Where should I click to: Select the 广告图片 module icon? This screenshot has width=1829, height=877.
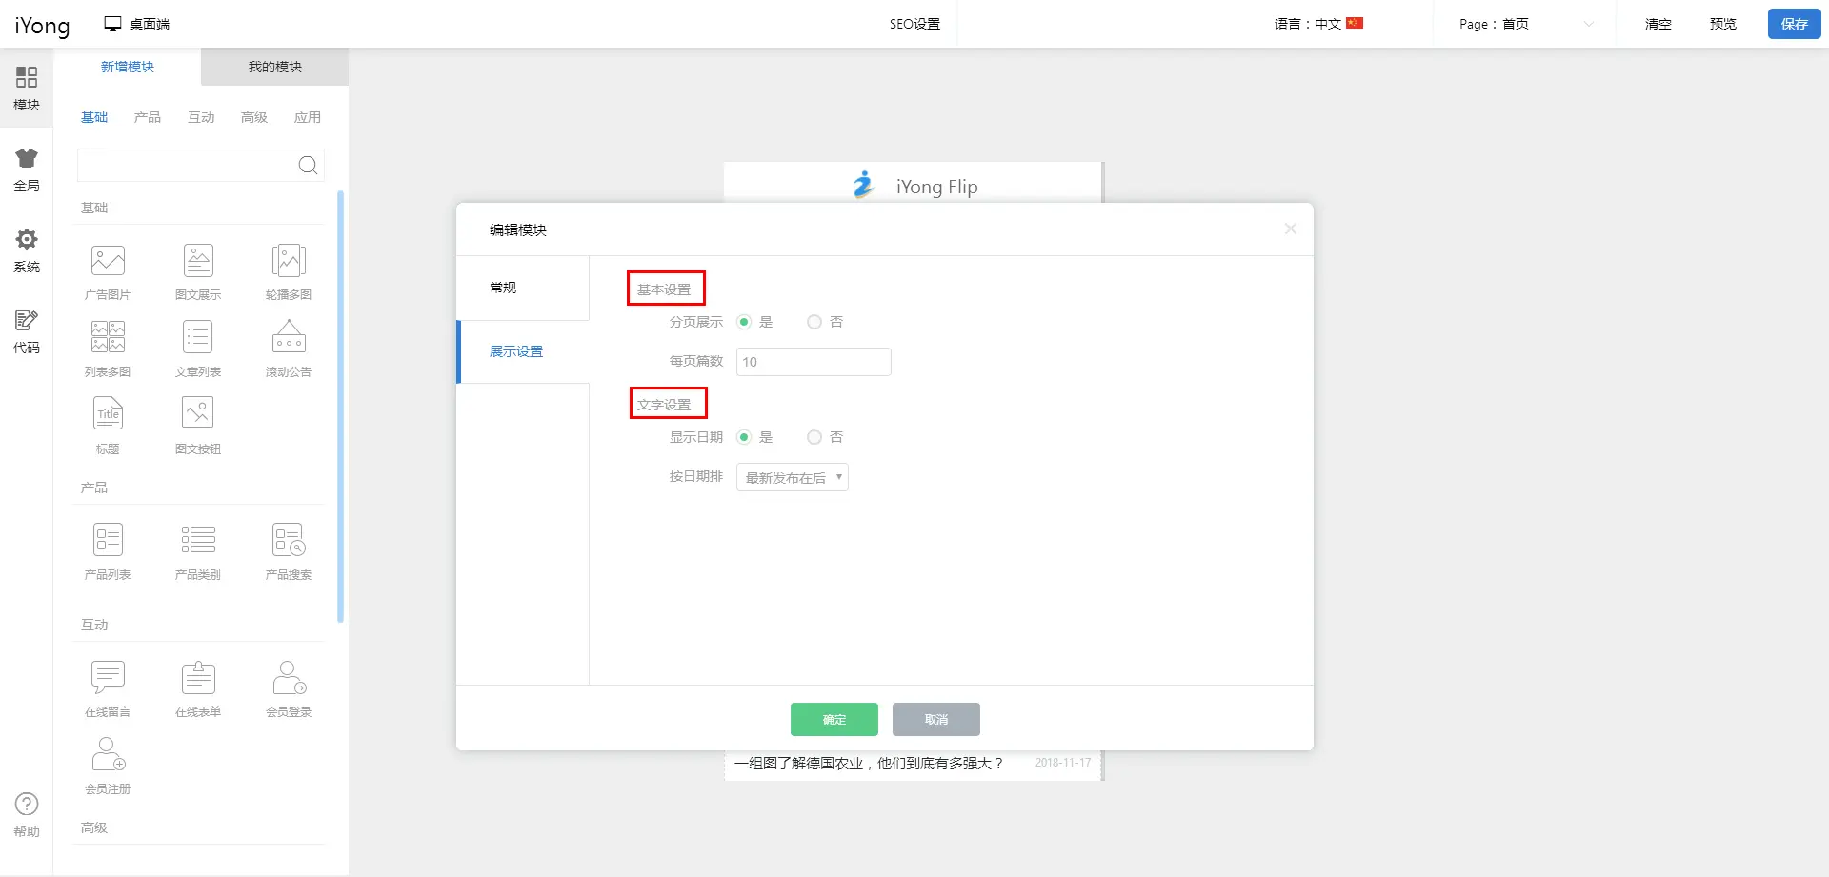coord(108,261)
